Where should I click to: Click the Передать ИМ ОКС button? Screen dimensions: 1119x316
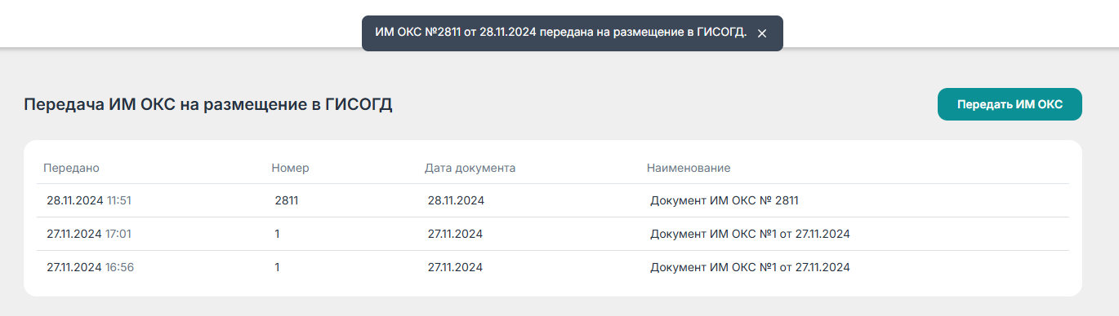click(x=1010, y=104)
